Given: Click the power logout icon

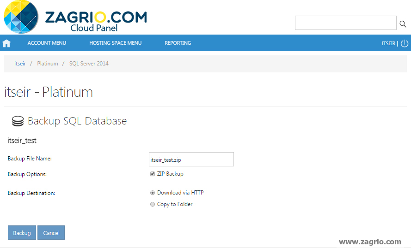Looking at the screenshot, I should click(405, 43).
